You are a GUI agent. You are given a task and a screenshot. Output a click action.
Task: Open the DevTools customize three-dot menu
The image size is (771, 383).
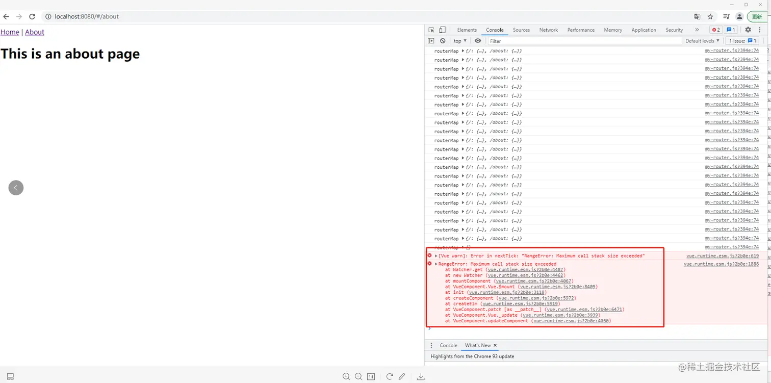(x=760, y=30)
